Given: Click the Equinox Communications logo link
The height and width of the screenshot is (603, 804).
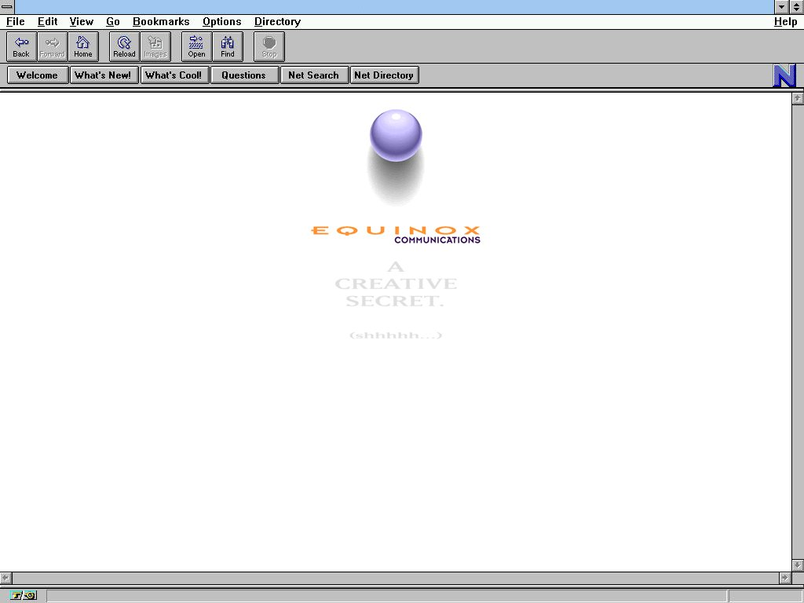Looking at the screenshot, I should [396, 234].
